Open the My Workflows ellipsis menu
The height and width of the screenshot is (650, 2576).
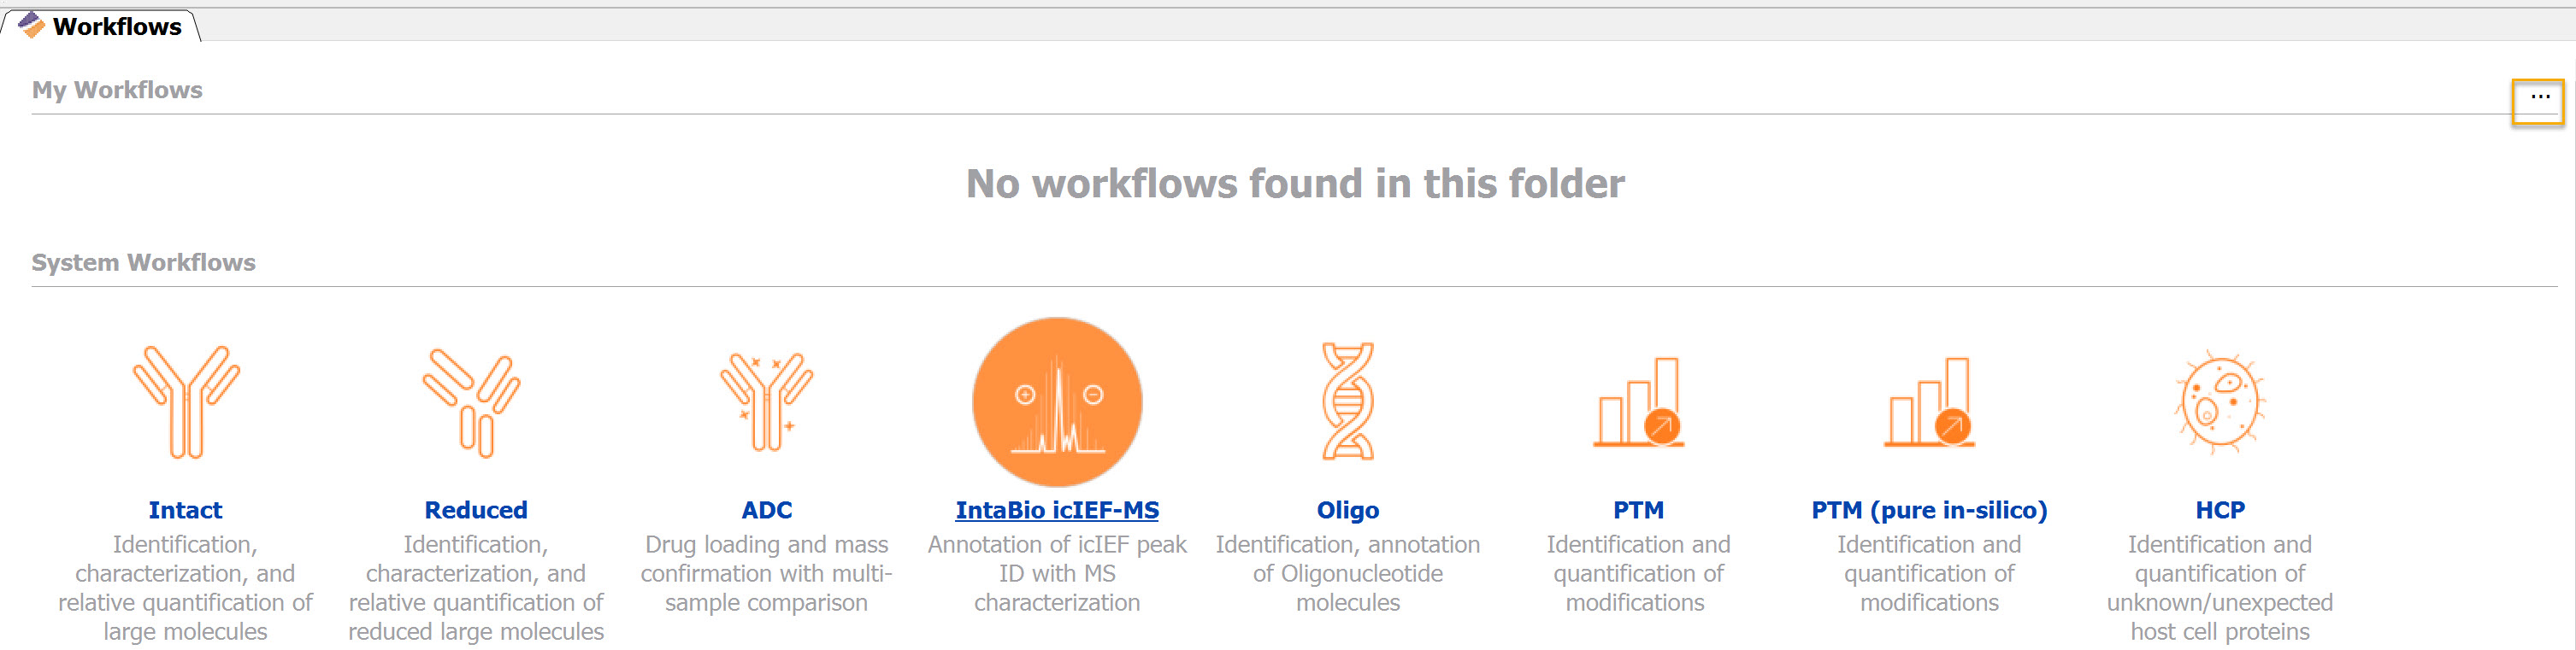(x=2538, y=101)
